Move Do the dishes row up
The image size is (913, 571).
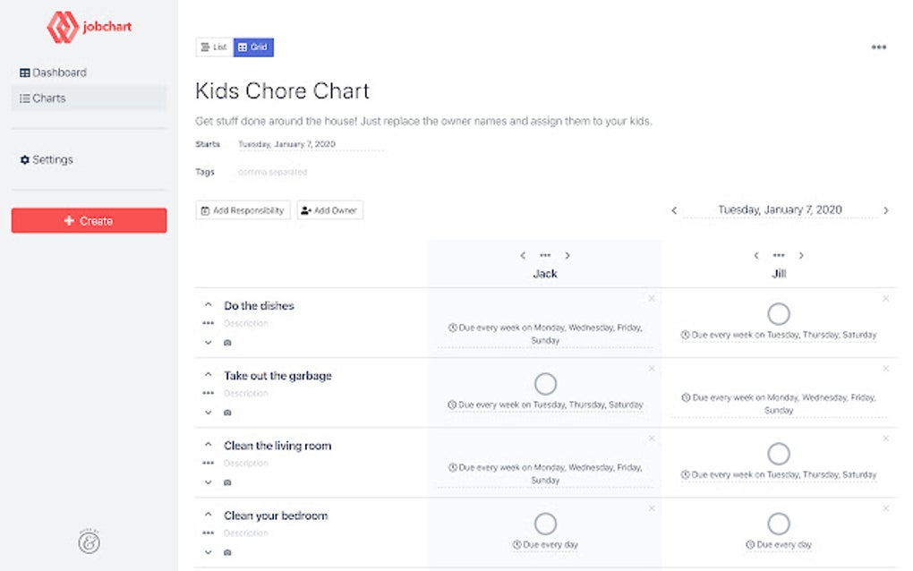(x=208, y=304)
